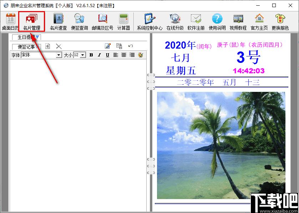Open the 桌面日历 desktop calendar

point(11,21)
